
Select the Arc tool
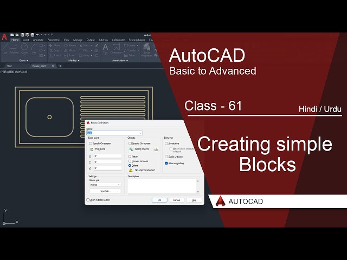pyautogui.click(x=34, y=49)
